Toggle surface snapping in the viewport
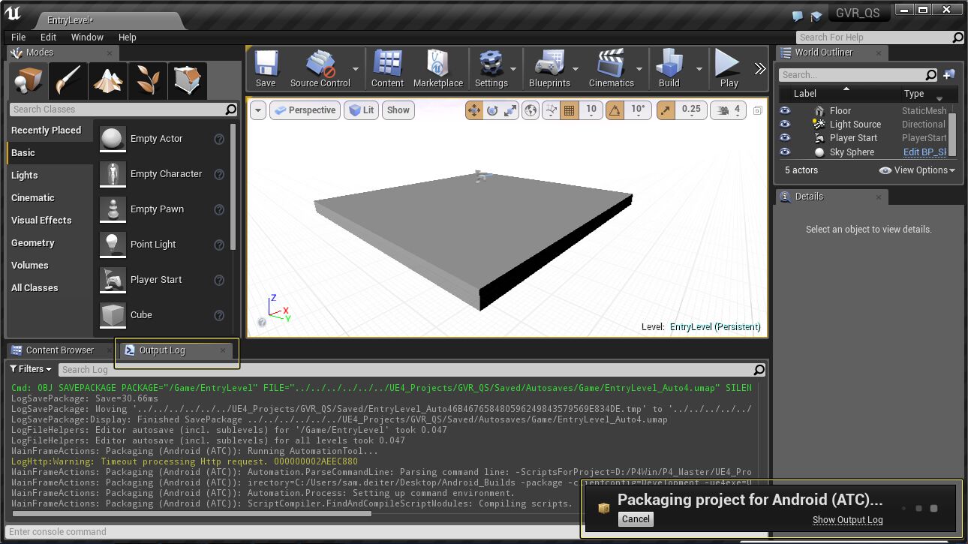968x544 pixels. 552,110
